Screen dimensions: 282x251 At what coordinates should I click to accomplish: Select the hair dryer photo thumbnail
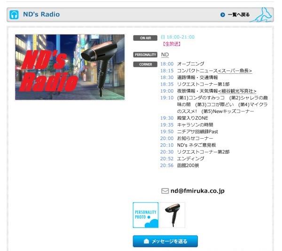click(172, 215)
